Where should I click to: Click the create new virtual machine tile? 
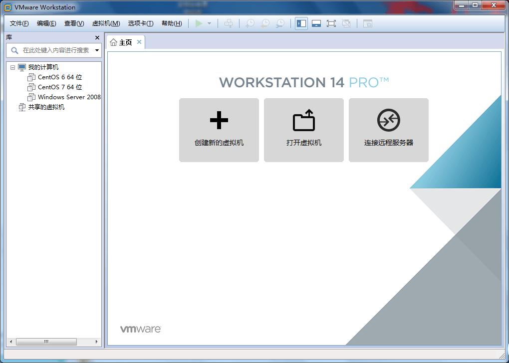[x=219, y=130]
